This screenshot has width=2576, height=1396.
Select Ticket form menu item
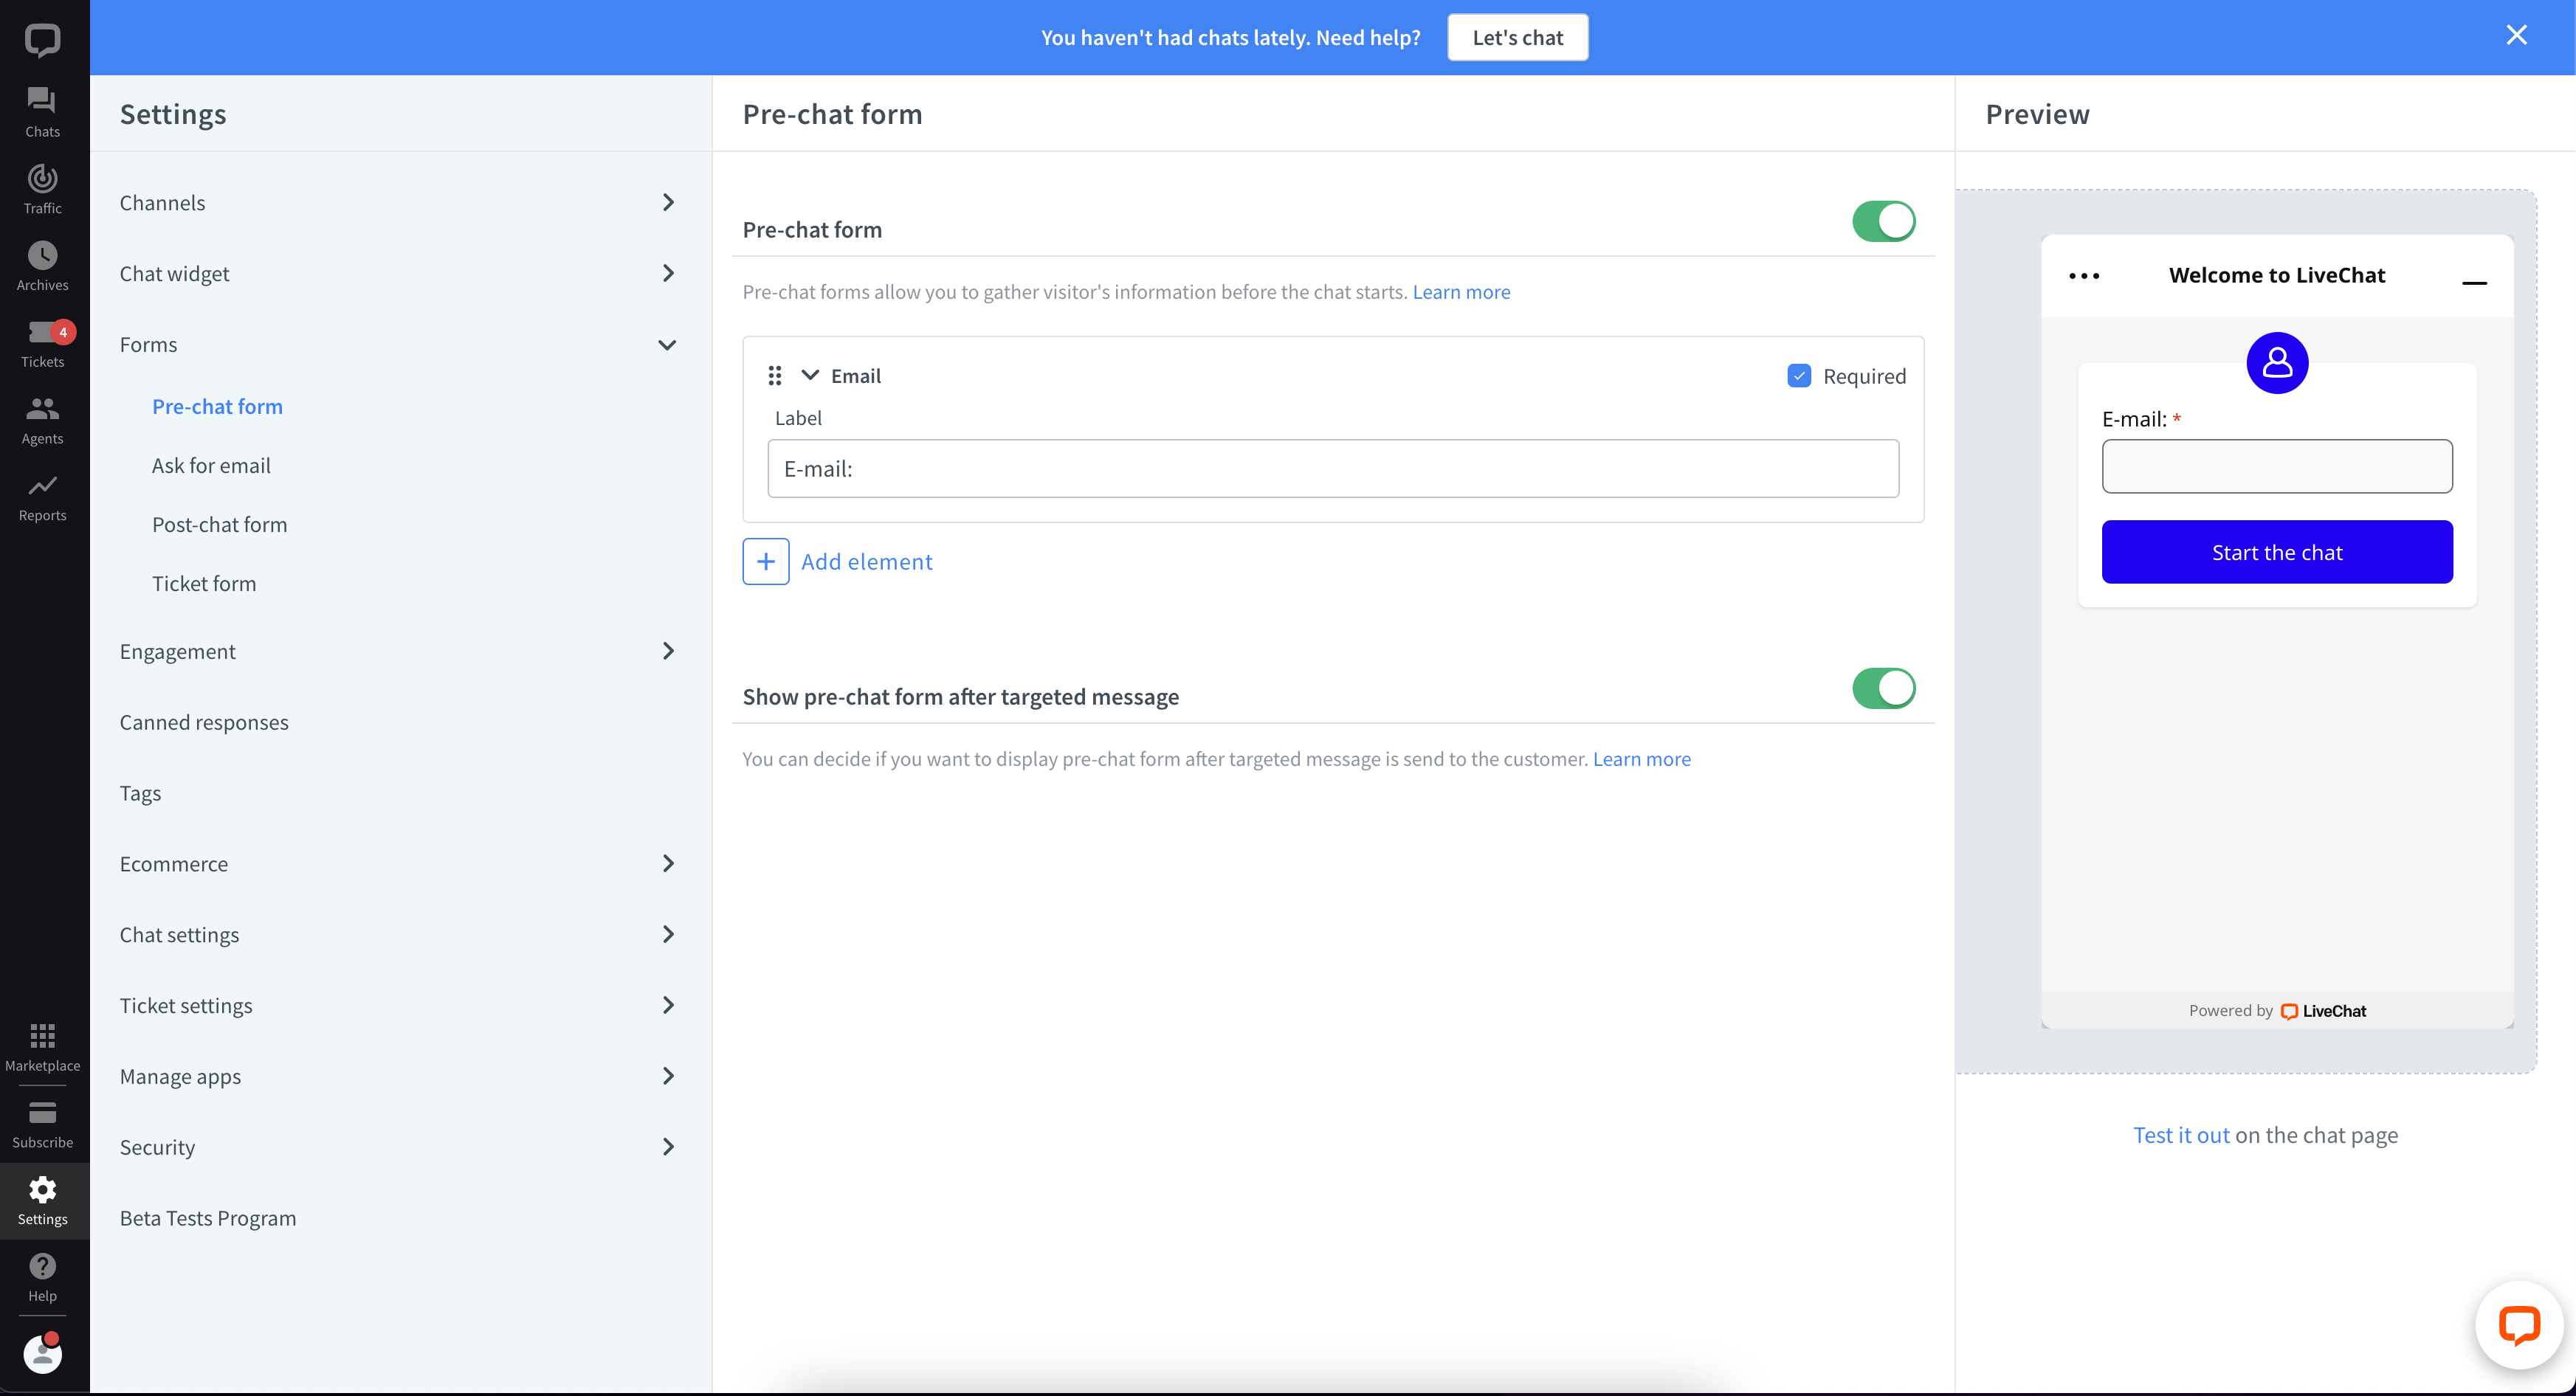click(204, 584)
